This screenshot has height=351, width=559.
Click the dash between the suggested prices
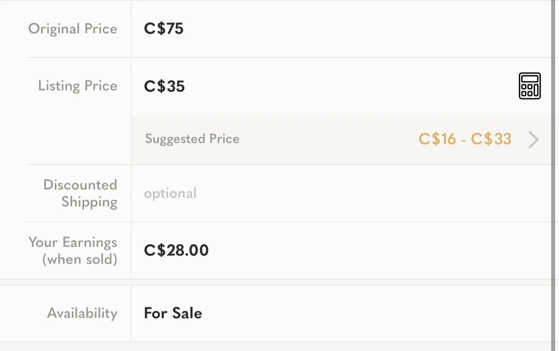pos(464,140)
